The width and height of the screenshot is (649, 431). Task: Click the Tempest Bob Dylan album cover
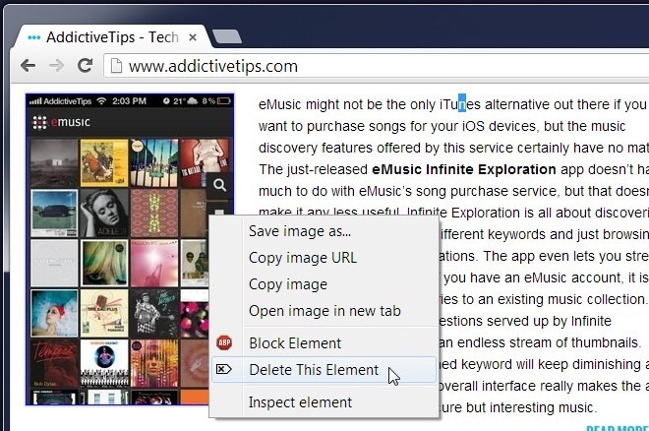click(x=54, y=363)
